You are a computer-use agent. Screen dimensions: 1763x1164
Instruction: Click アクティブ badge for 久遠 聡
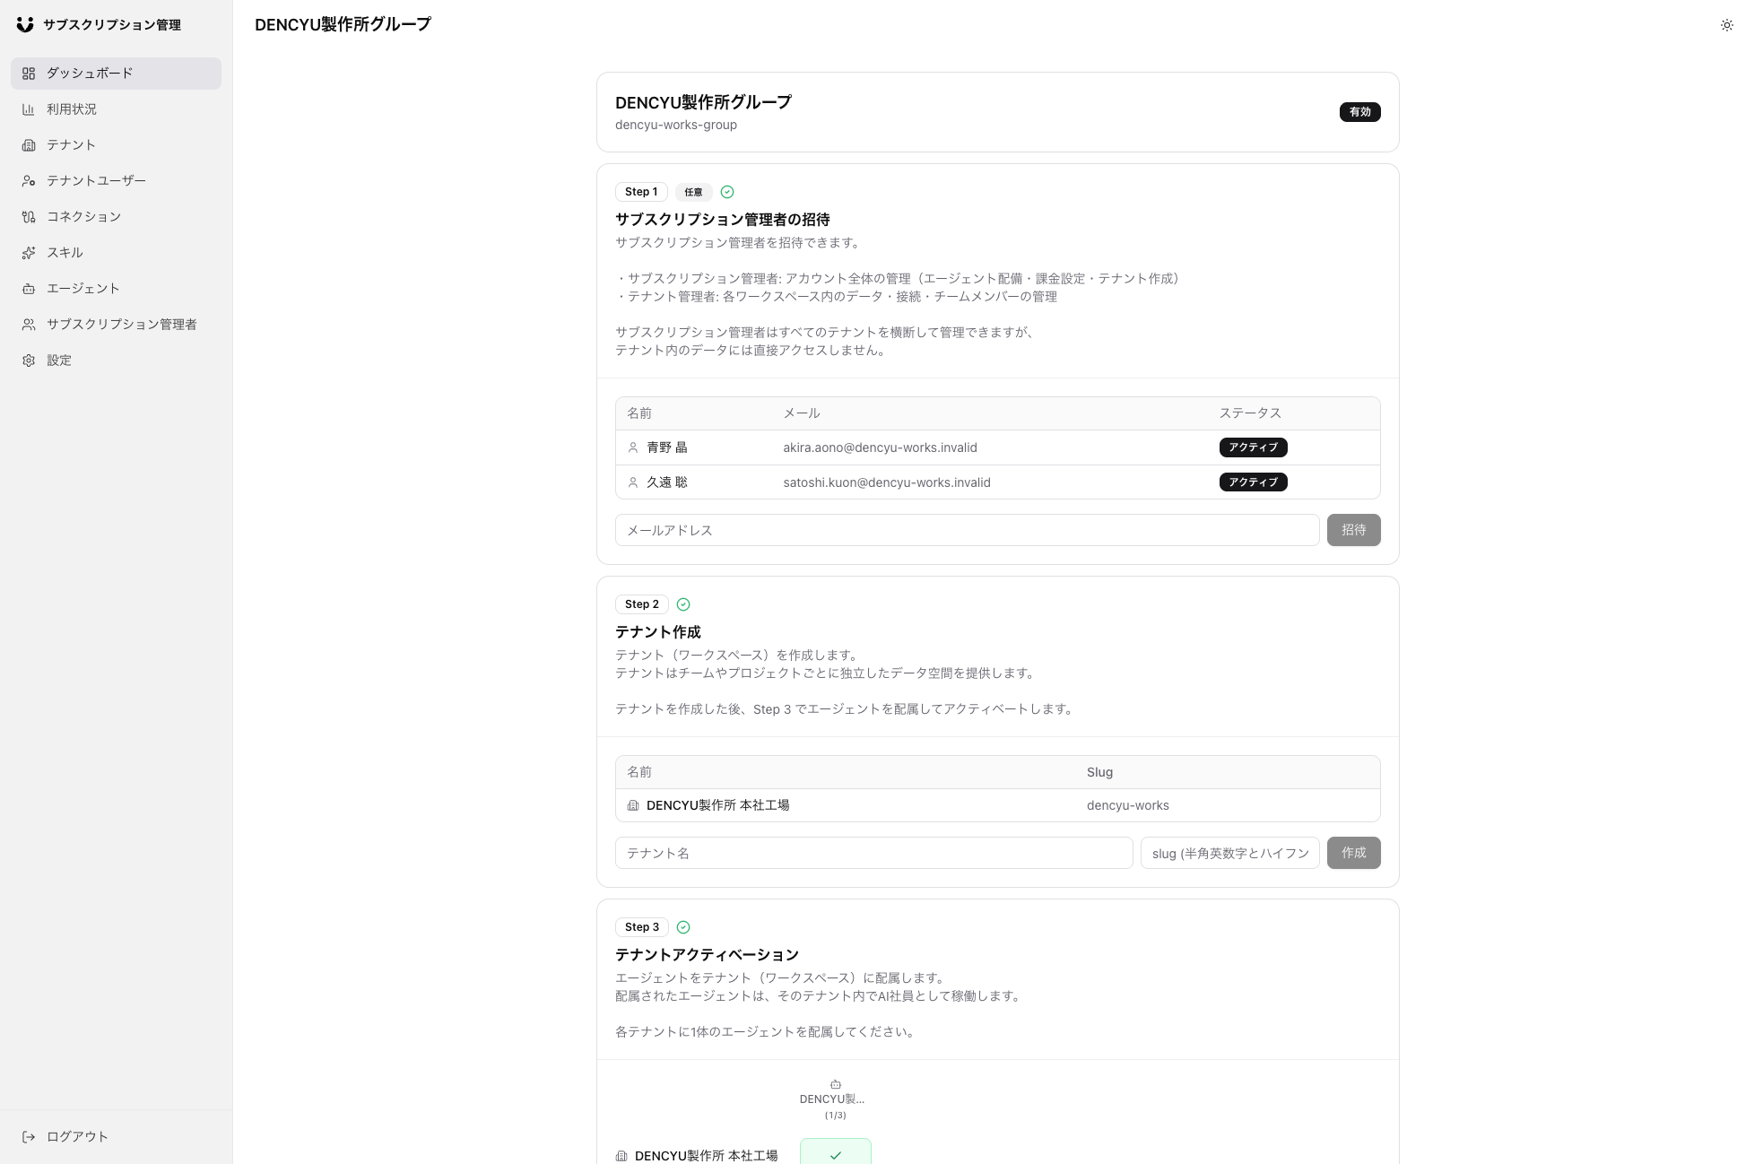click(x=1253, y=482)
